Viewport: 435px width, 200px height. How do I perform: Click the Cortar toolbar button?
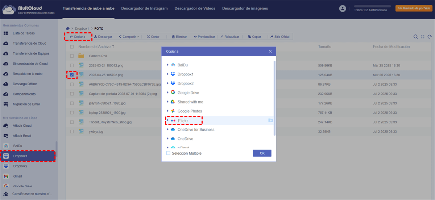(x=153, y=37)
